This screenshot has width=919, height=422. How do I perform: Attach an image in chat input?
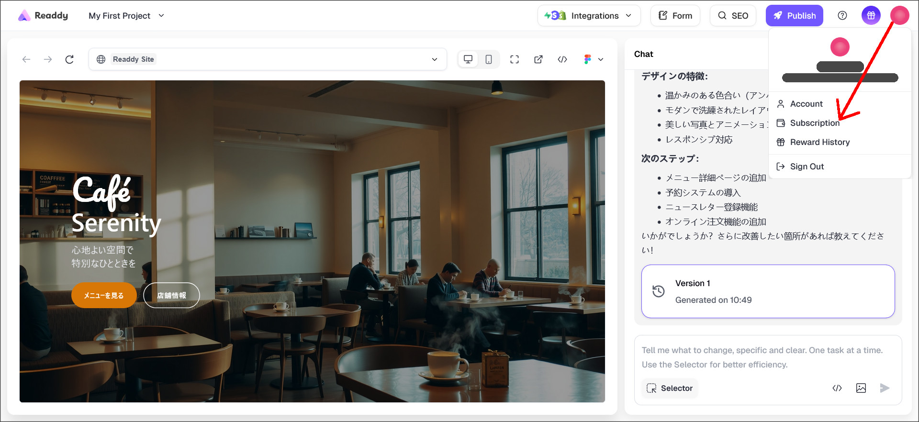[x=861, y=388]
